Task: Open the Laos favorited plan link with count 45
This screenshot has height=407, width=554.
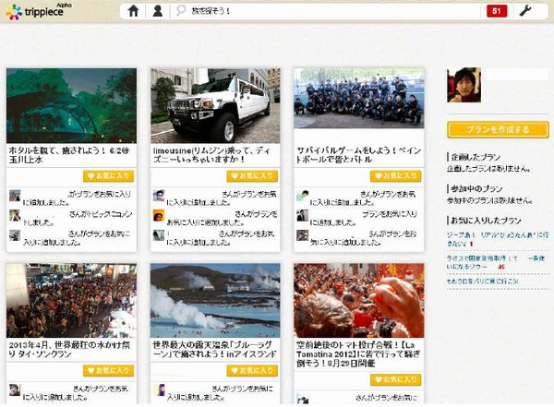Action: 495,262
